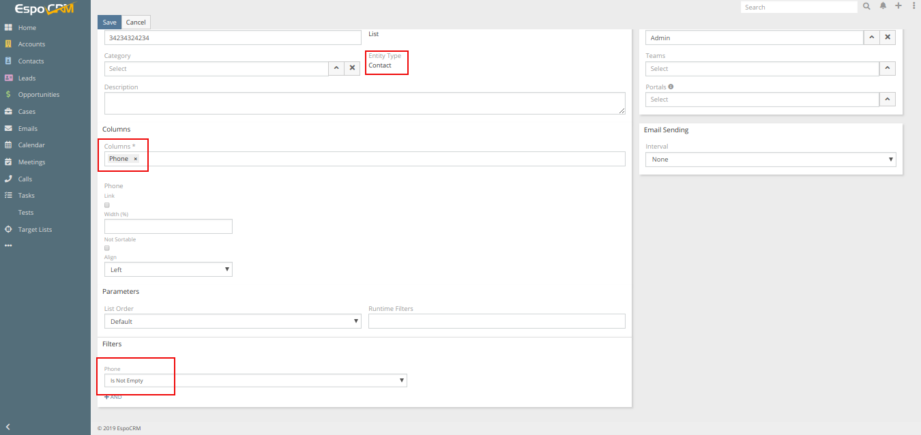Viewport: 921px width, 435px height.
Task: Open the Align dropdown
Action: pos(168,269)
